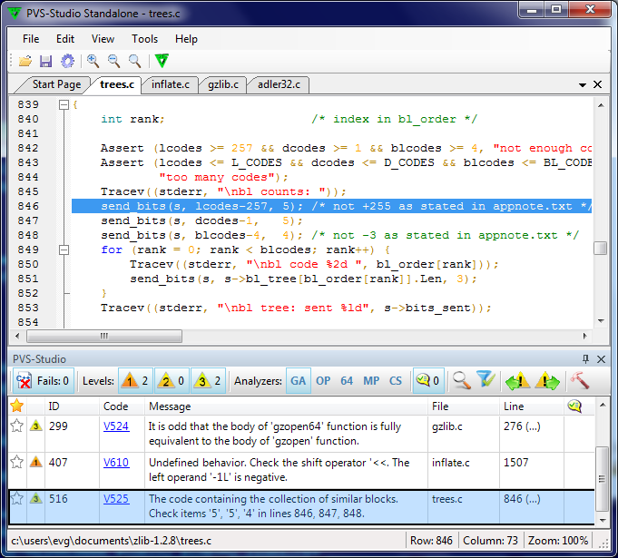
Task: Click the green PVS-Studio analysis icon
Action: click(162, 61)
